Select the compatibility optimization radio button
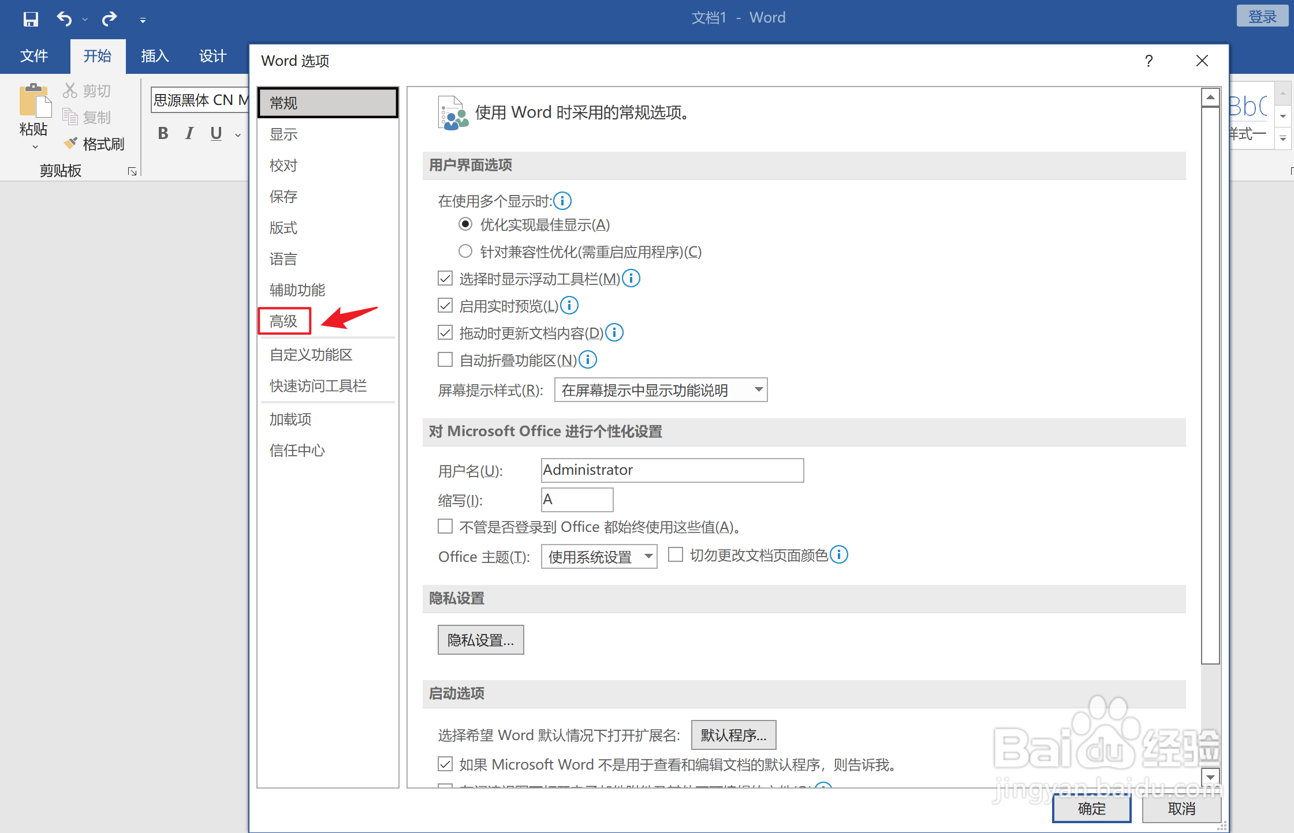Viewport: 1294px width, 833px height. pos(465,252)
